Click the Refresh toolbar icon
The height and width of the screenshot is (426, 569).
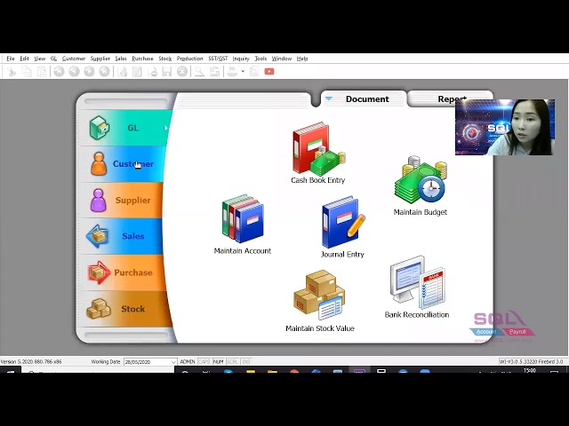coord(214,72)
